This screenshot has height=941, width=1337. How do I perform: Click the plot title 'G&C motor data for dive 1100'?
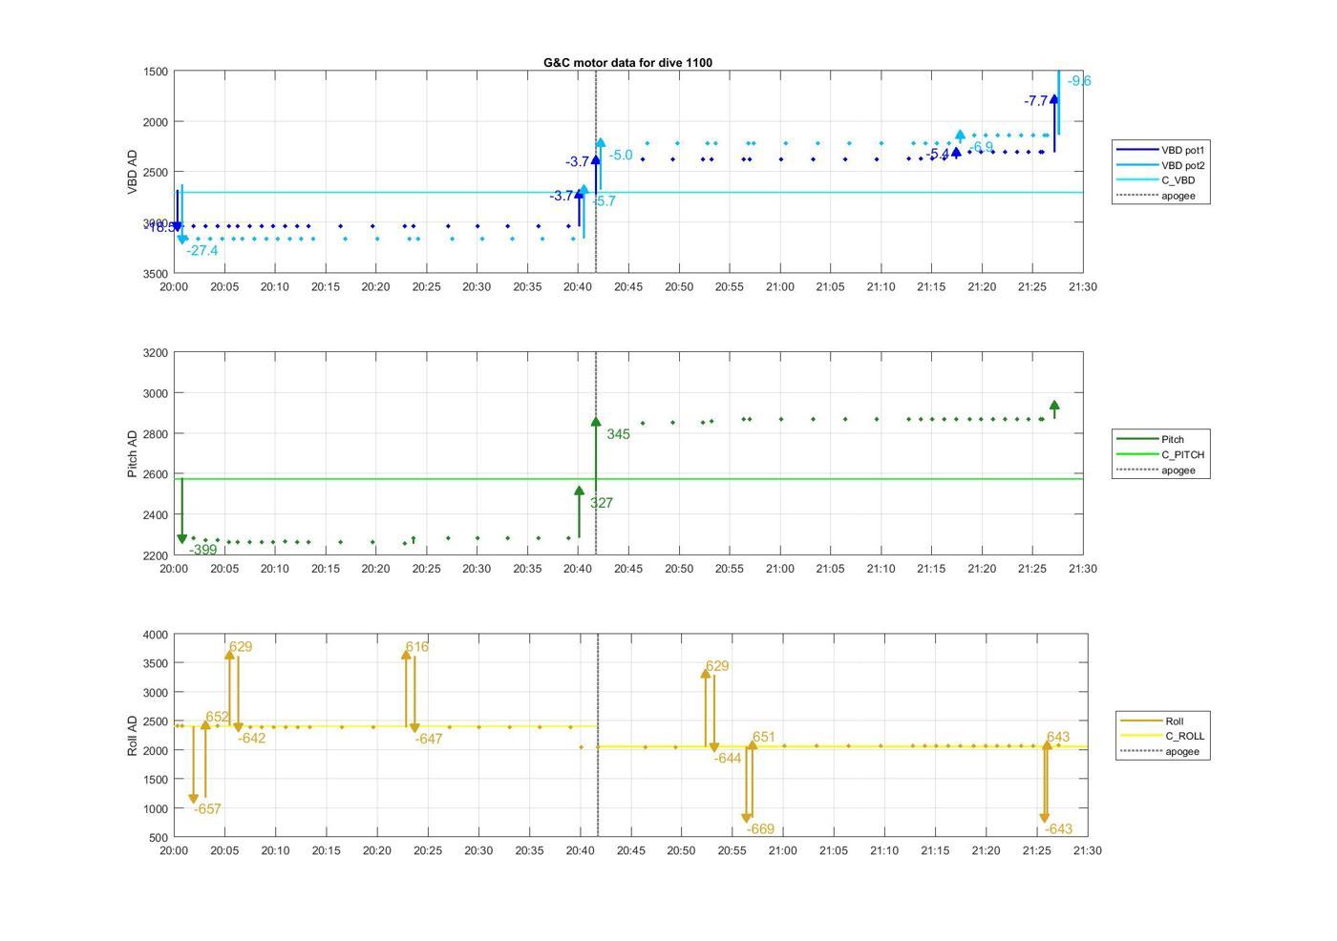(x=627, y=63)
